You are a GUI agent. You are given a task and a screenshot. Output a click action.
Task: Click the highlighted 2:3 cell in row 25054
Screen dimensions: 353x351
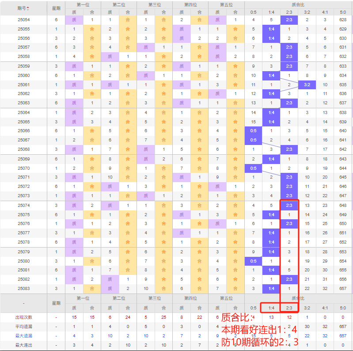[x=289, y=20]
